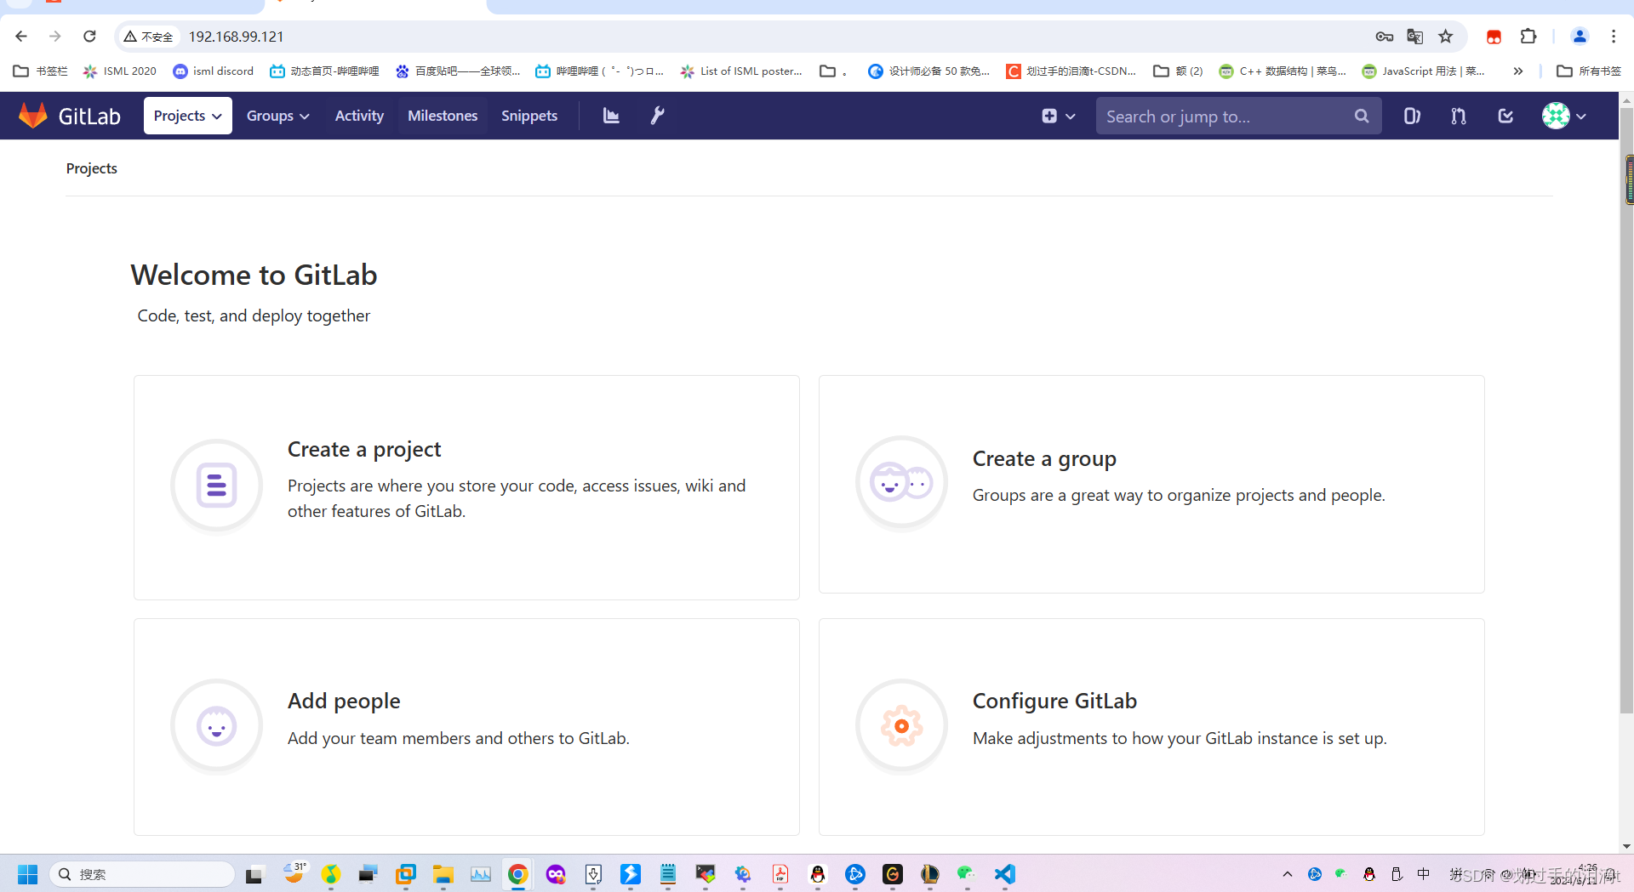Click the Add people smiley icon
The image size is (1634, 892).
pos(217,726)
